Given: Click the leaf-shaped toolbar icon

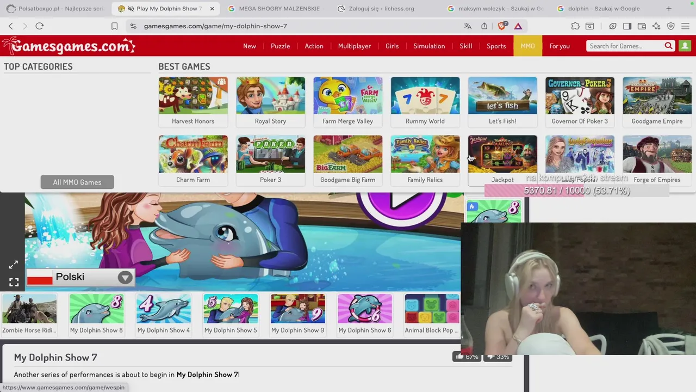Looking at the screenshot, I should (x=613, y=26).
